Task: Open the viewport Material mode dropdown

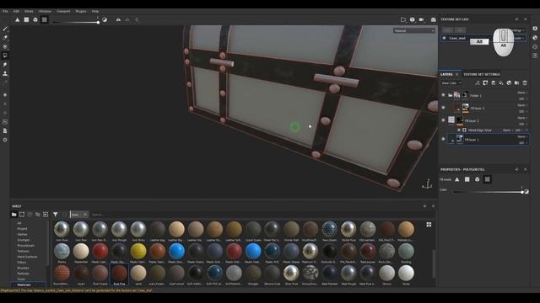Action: pos(414,31)
